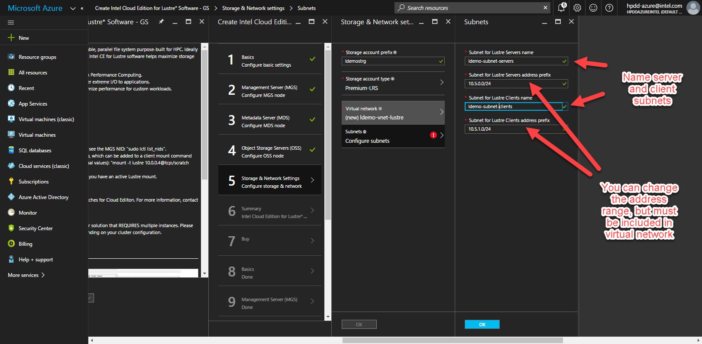The width and height of the screenshot is (702, 344).
Task: Expand More services in sidebar
Action: (x=26, y=275)
